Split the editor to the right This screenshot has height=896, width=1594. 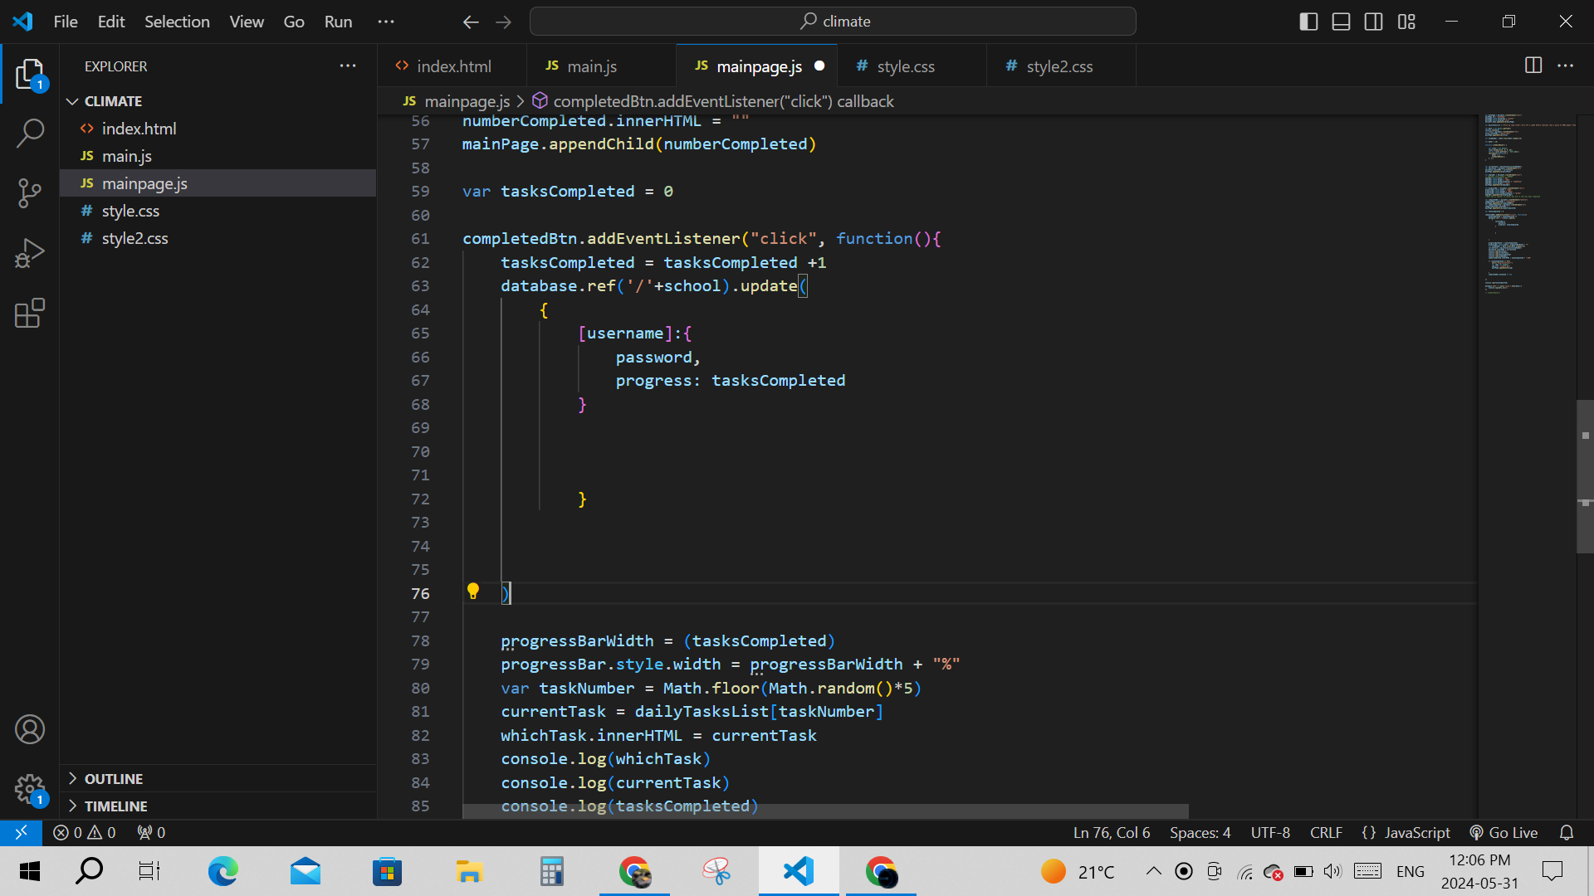pyautogui.click(x=1533, y=66)
